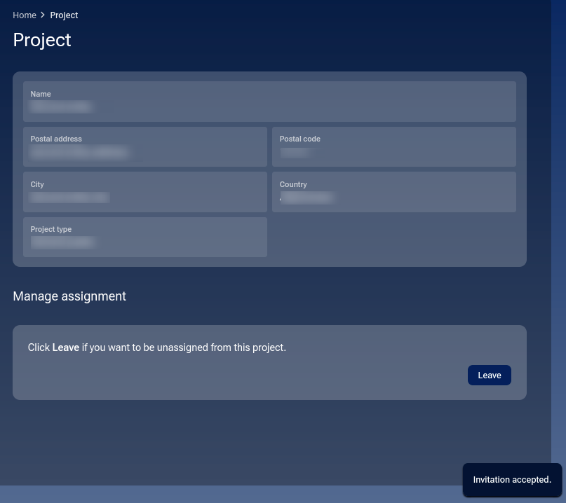Select the Postal address field
This screenshot has width=566, height=503.
(145, 146)
